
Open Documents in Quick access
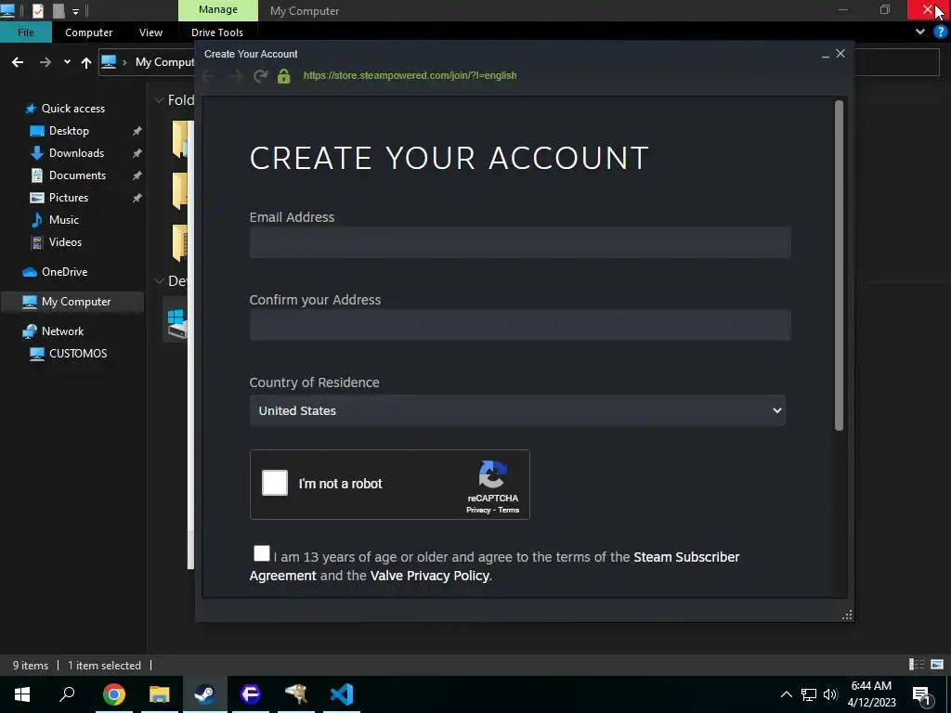(77, 175)
